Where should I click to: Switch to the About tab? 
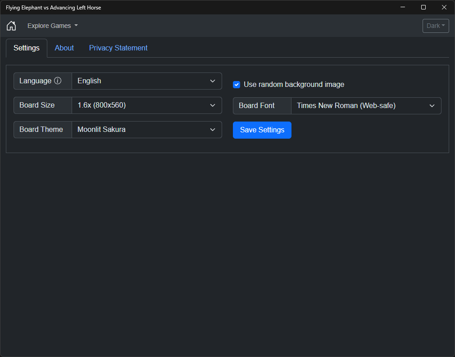64,48
